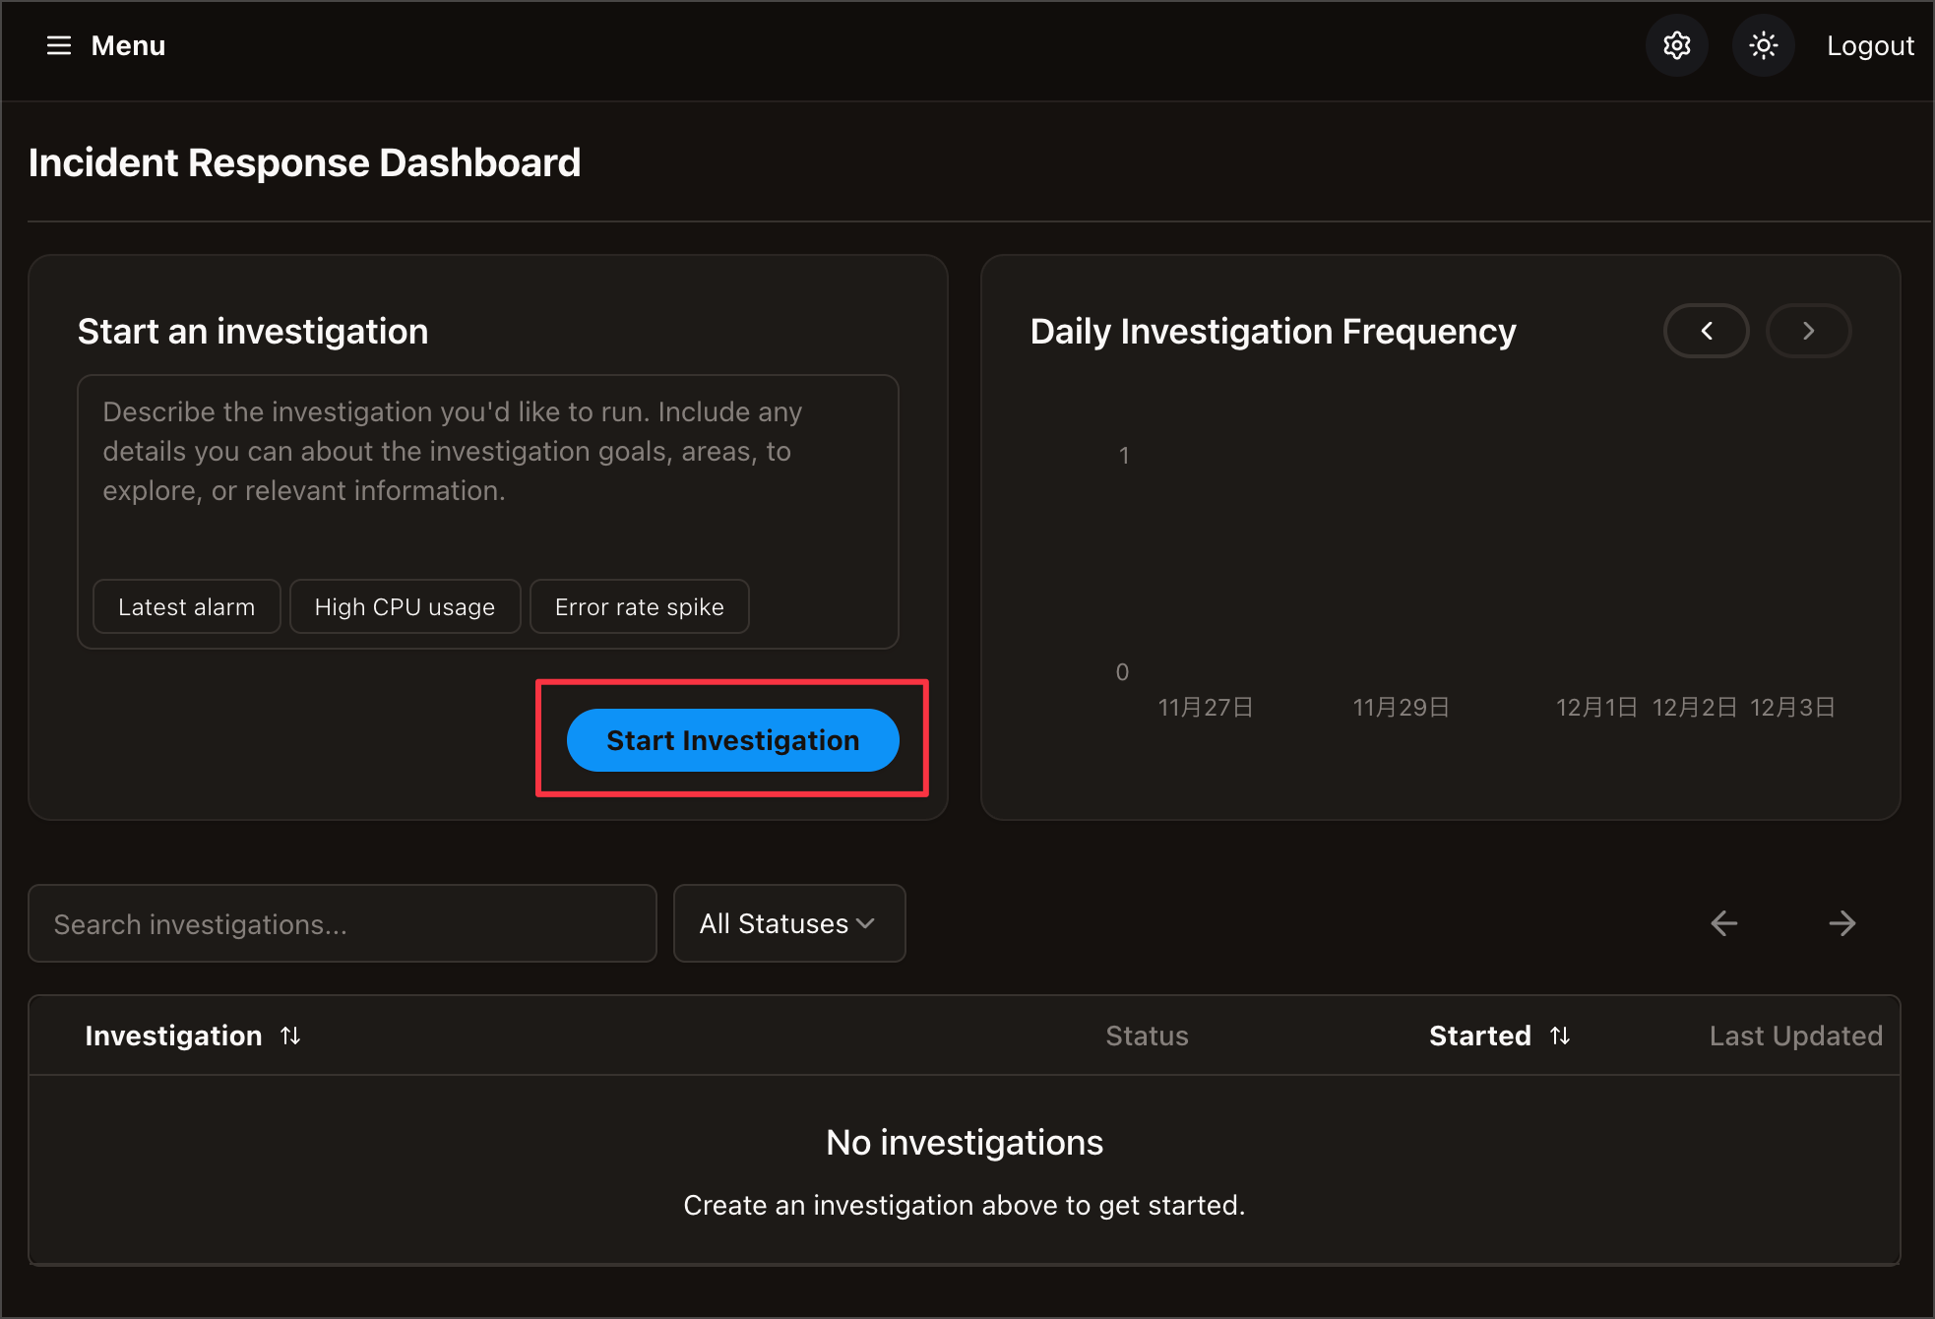Click the Search investigations field
The image size is (1935, 1319).
click(x=342, y=924)
